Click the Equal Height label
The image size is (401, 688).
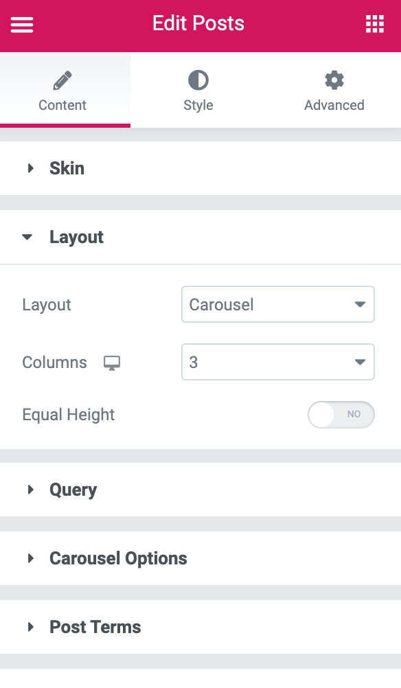[69, 415]
